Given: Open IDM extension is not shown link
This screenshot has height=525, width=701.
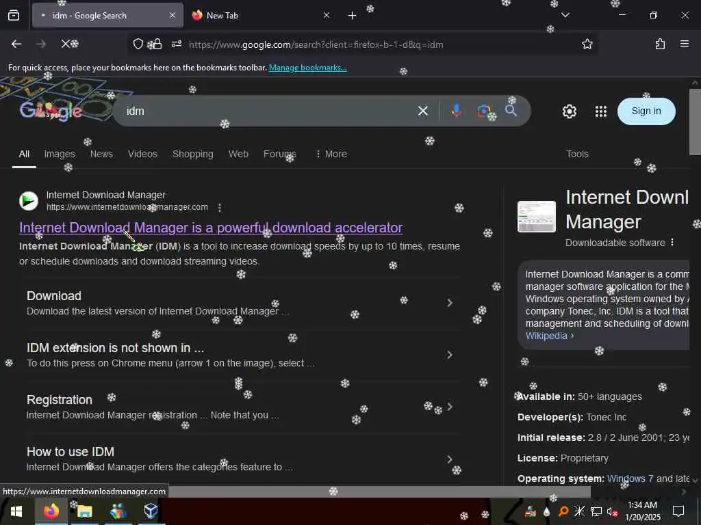Looking at the screenshot, I should click(115, 348).
